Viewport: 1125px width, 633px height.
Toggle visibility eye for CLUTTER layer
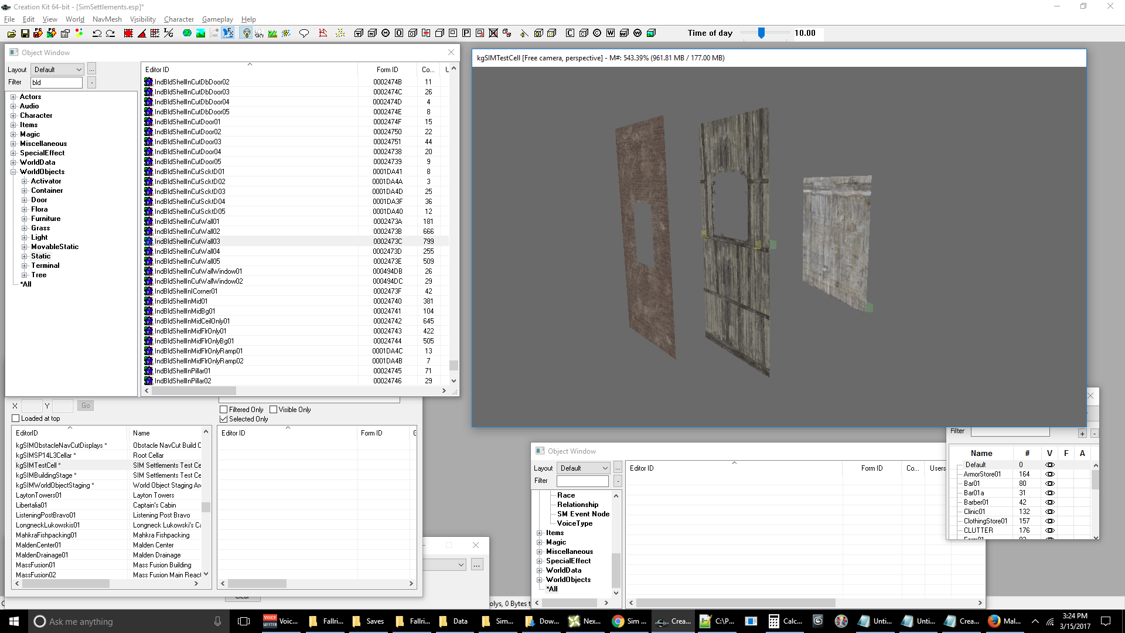coord(1050,530)
